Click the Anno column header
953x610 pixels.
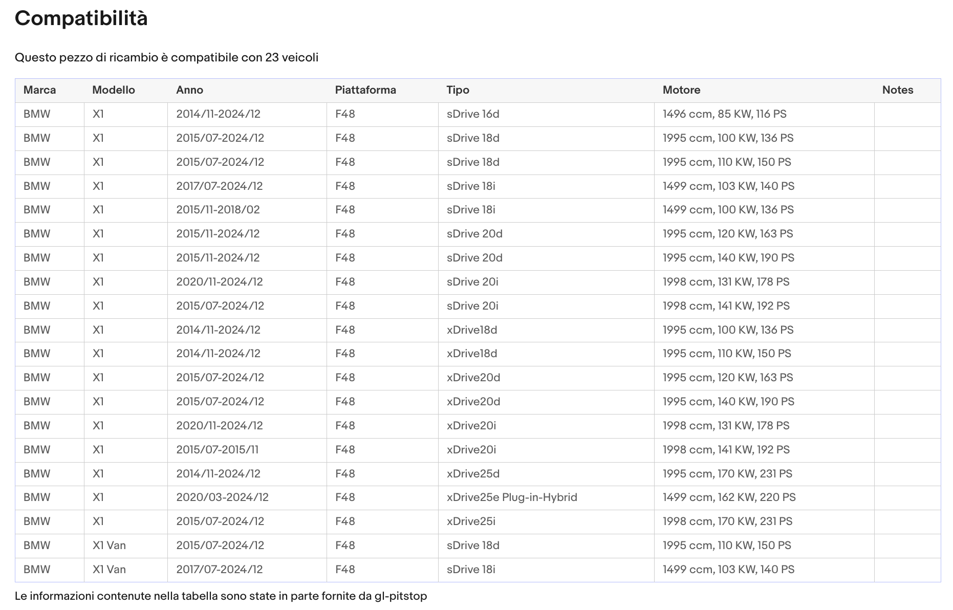tap(189, 90)
